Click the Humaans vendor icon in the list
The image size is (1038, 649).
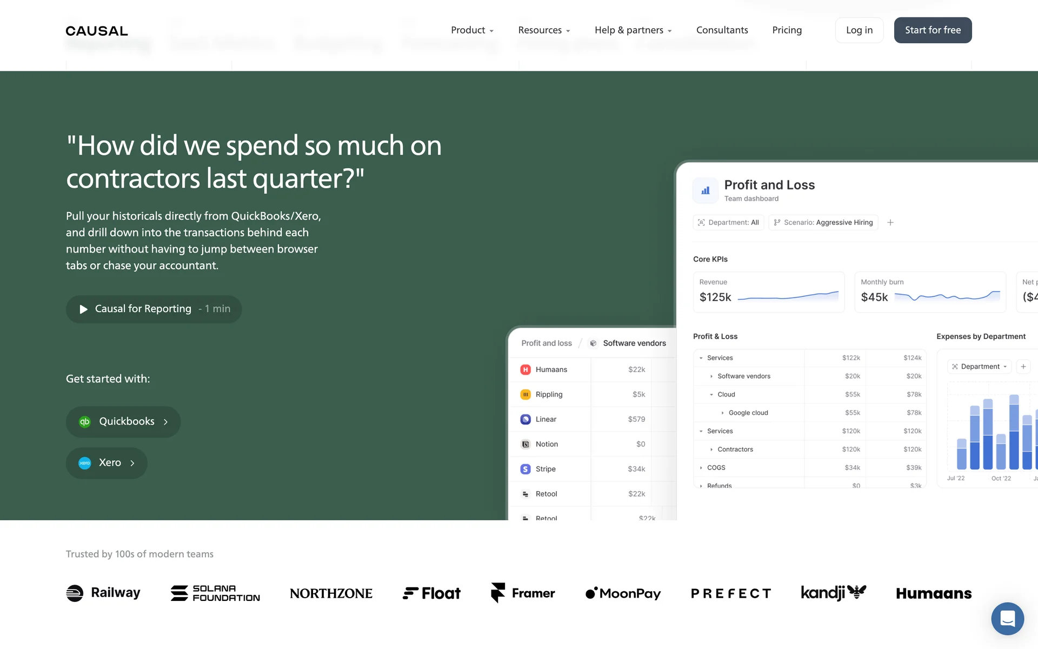click(x=525, y=369)
